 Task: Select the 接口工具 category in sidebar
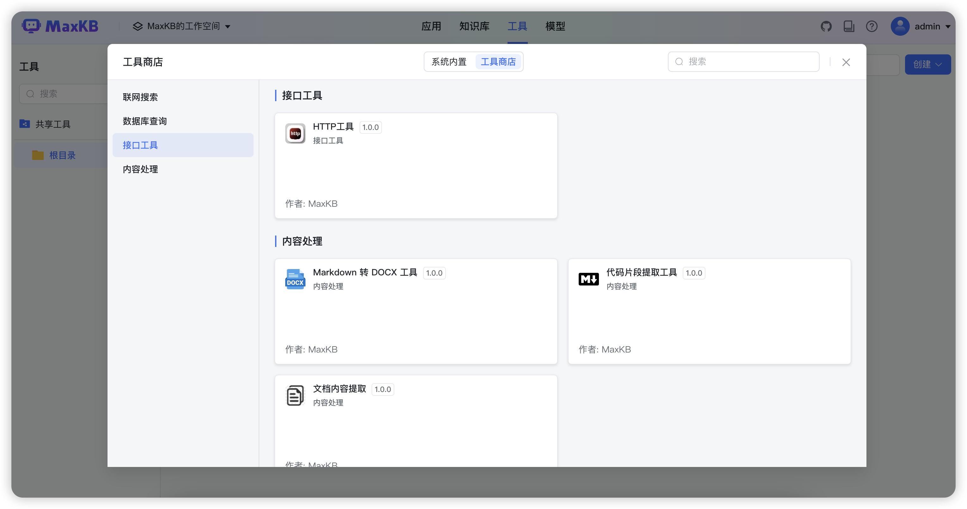point(140,145)
